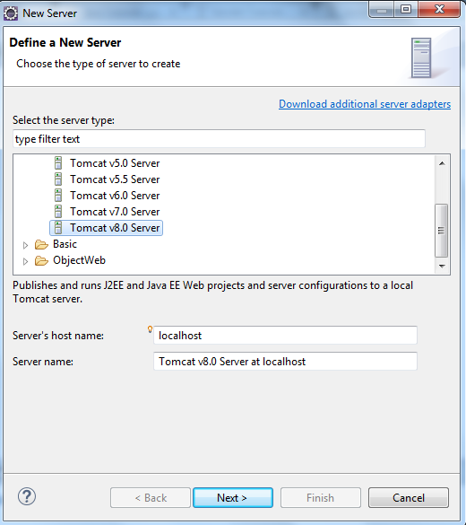The image size is (466, 525).
Task: Expand the Basic server category
Action: coord(25,245)
